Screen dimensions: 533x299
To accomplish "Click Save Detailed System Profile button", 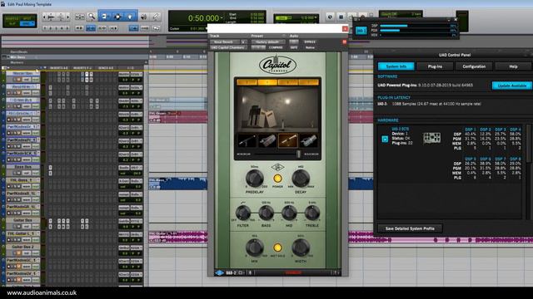I will point(410,228).
